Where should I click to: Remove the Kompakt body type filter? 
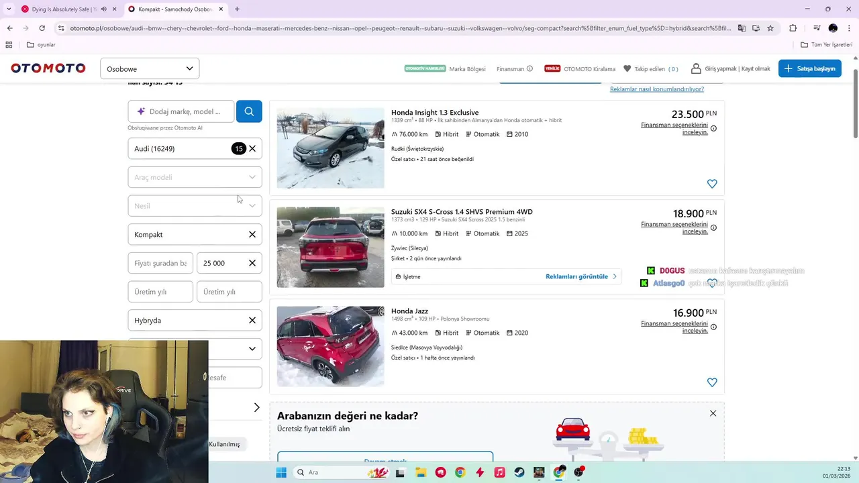coord(252,235)
